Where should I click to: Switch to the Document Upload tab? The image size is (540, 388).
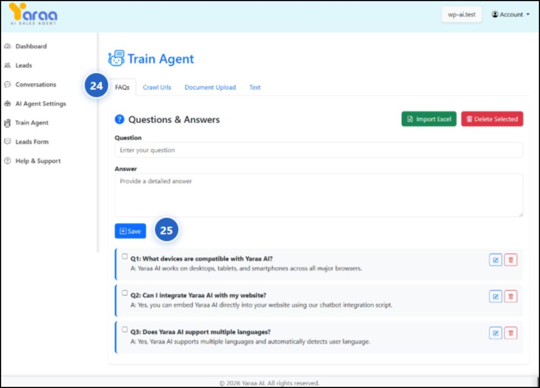(210, 87)
